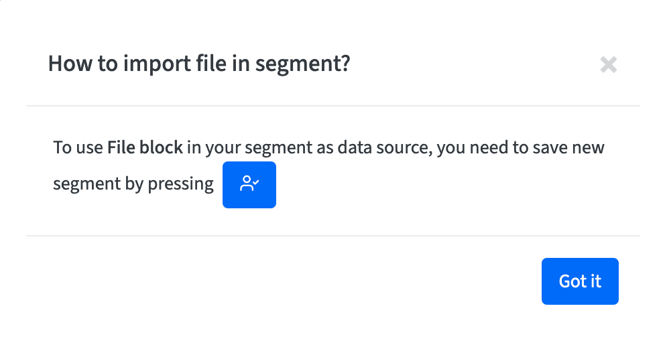Select the user-with-checkmark icon

(249, 184)
